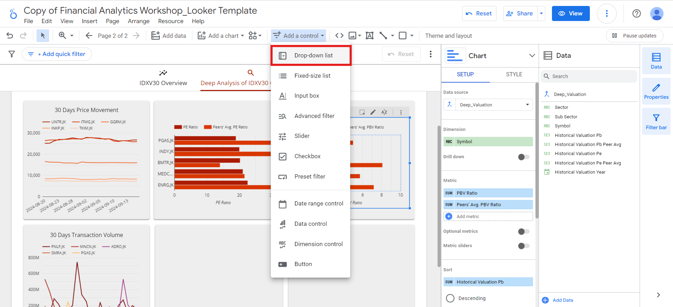Open the Arrange menu

point(139,21)
